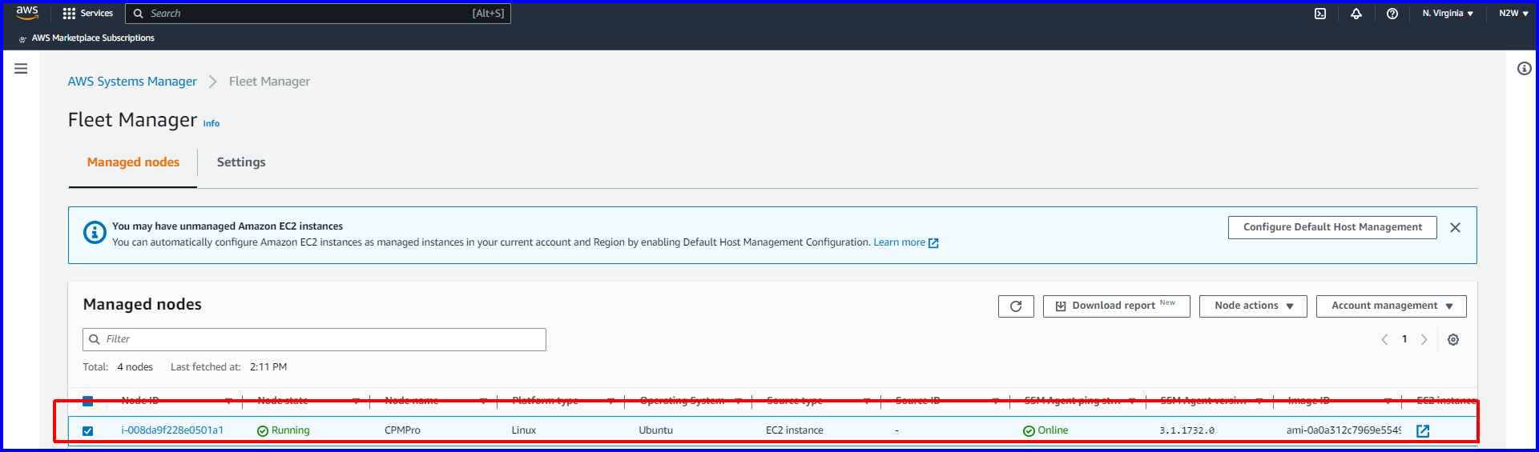Open the help question mark menu

coord(1392,14)
